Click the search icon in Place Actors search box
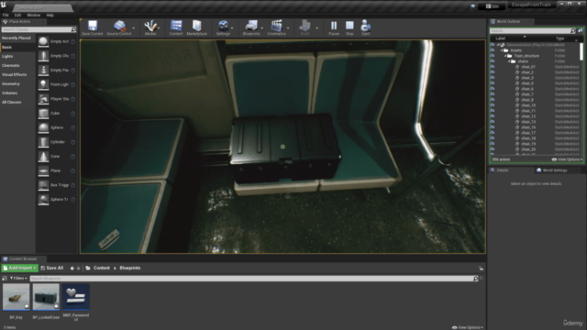The width and height of the screenshot is (587, 330). click(73, 29)
